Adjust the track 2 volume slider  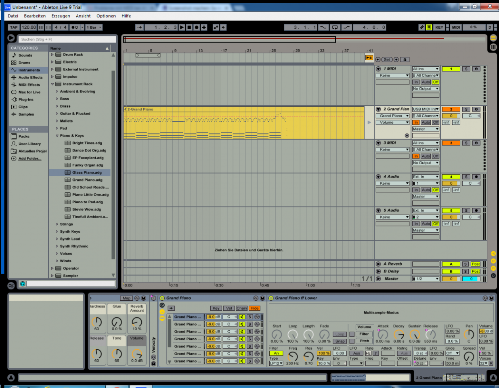coord(451,116)
